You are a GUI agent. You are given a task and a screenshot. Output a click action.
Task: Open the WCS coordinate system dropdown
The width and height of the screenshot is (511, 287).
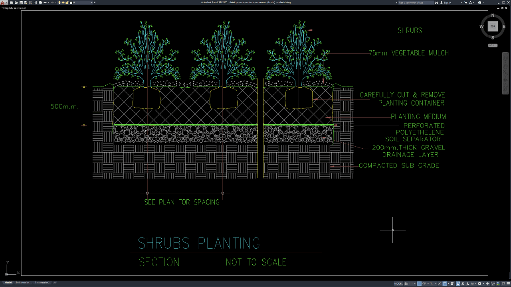[x=493, y=45]
